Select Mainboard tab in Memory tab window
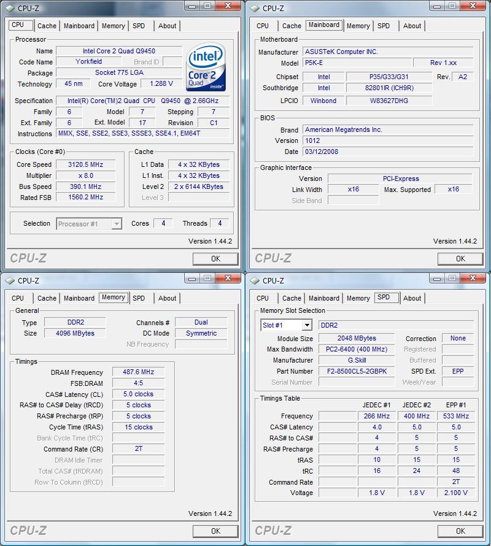Image resolution: width=491 pixels, height=546 pixels. pyautogui.click(x=79, y=298)
